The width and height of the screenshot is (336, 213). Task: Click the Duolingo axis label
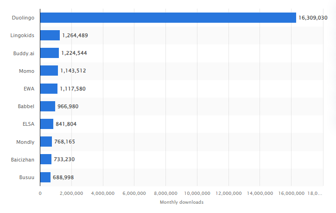23,18
